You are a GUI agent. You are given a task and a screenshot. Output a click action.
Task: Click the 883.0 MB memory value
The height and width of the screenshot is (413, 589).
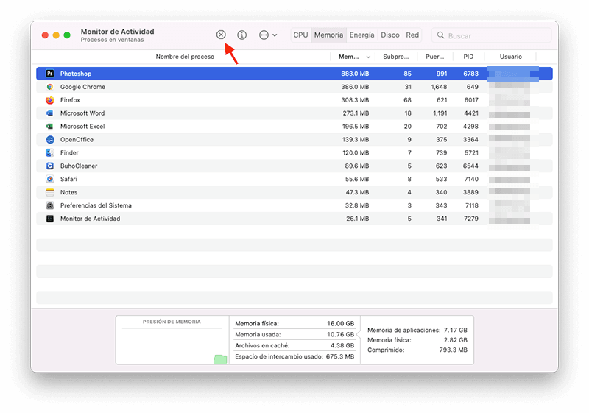tap(355, 74)
